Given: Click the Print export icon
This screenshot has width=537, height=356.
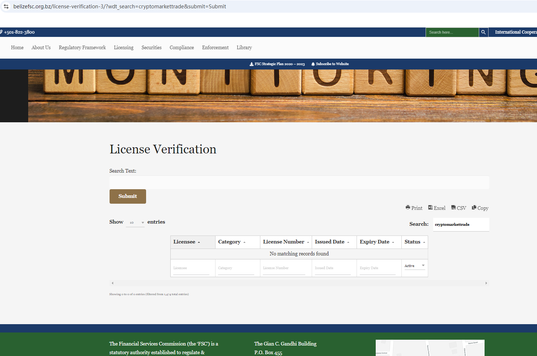Looking at the screenshot, I should [408, 208].
